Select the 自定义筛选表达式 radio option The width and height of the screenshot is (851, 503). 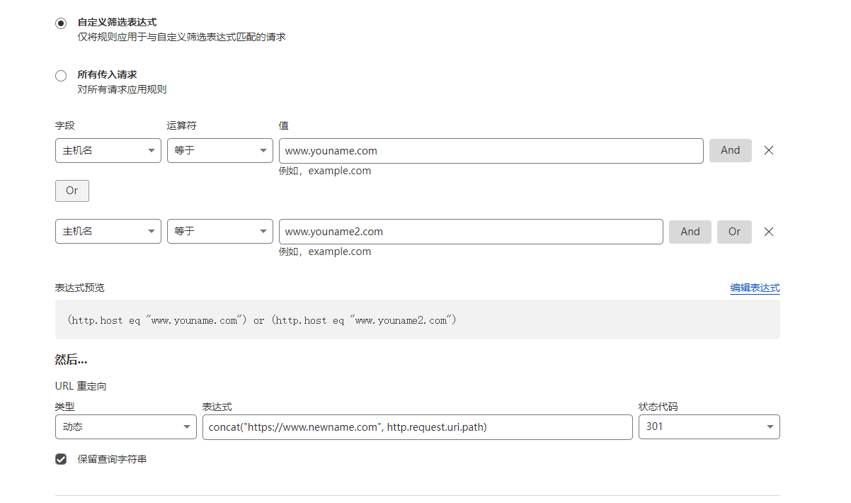point(61,23)
